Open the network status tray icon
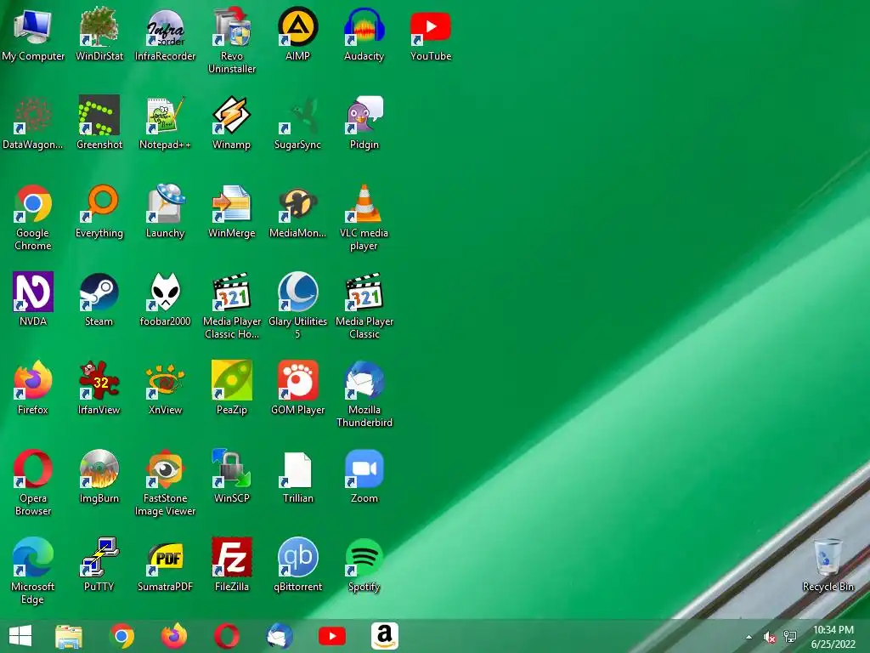Image resolution: width=870 pixels, height=653 pixels. point(790,637)
